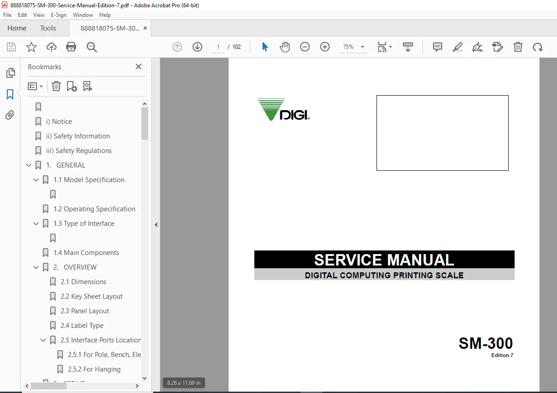
Task: Toggle the Bookmarks panel icon
Action: (10, 94)
